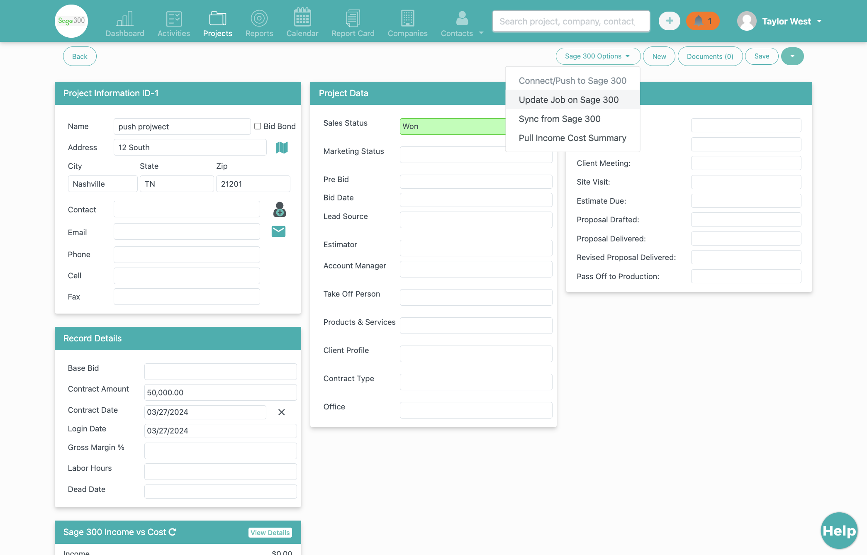Click the email envelope icon

278,231
